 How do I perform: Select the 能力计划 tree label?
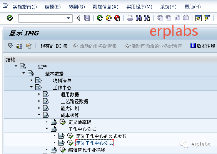pyautogui.click(x=70, y=109)
